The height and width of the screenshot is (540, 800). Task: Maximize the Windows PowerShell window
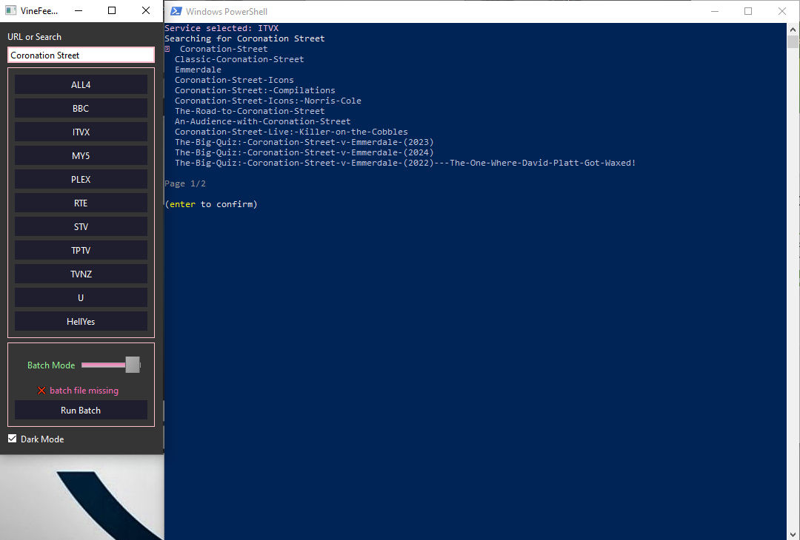click(748, 11)
